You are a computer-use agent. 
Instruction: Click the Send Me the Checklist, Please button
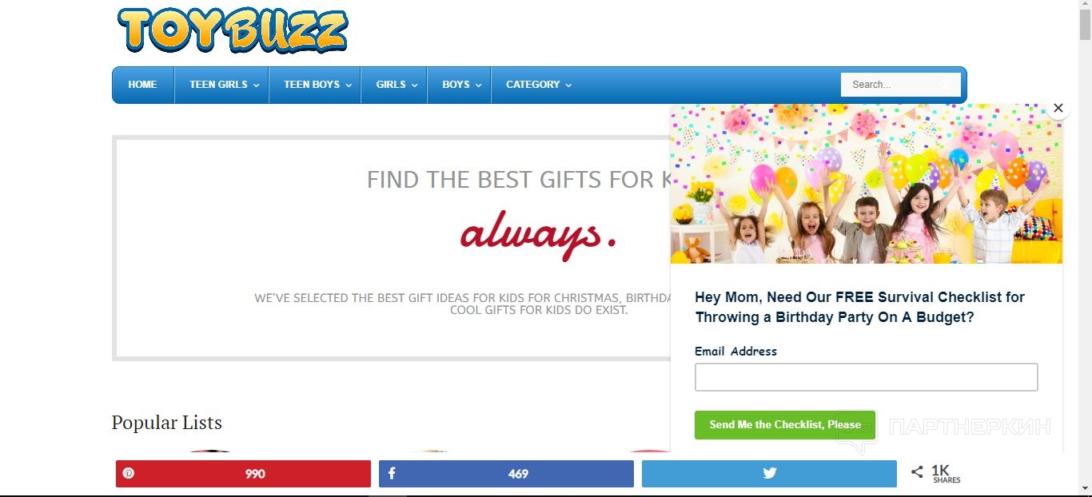pyautogui.click(x=785, y=424)
